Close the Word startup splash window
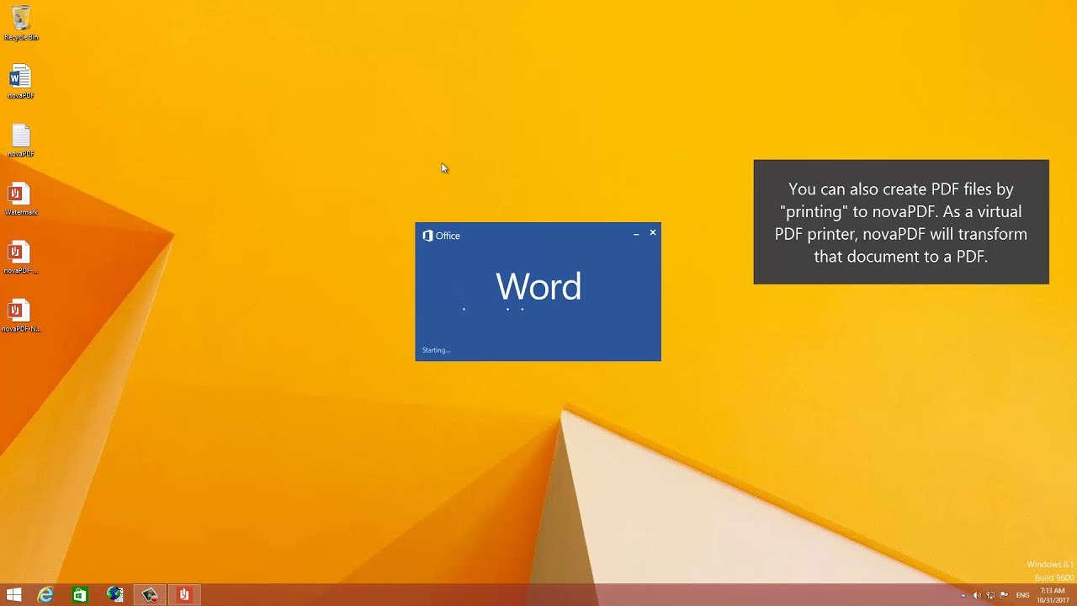Viewport: 1077px width, 606px height. point(652,233)
